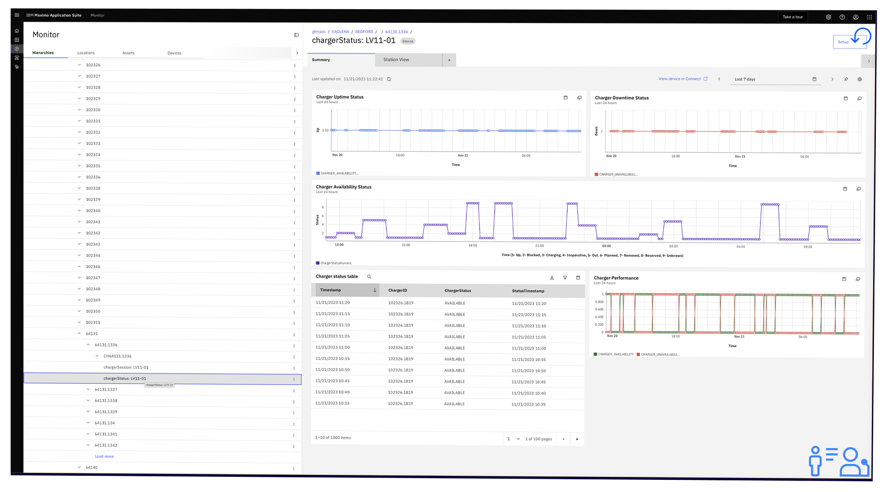Switch to the Station View tab
The image size is (885, 492).
coord(396,60)
